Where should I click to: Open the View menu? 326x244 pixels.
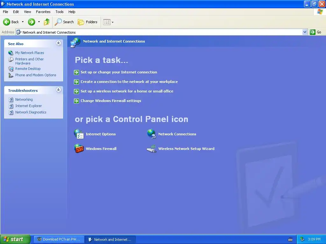point(27,12)
